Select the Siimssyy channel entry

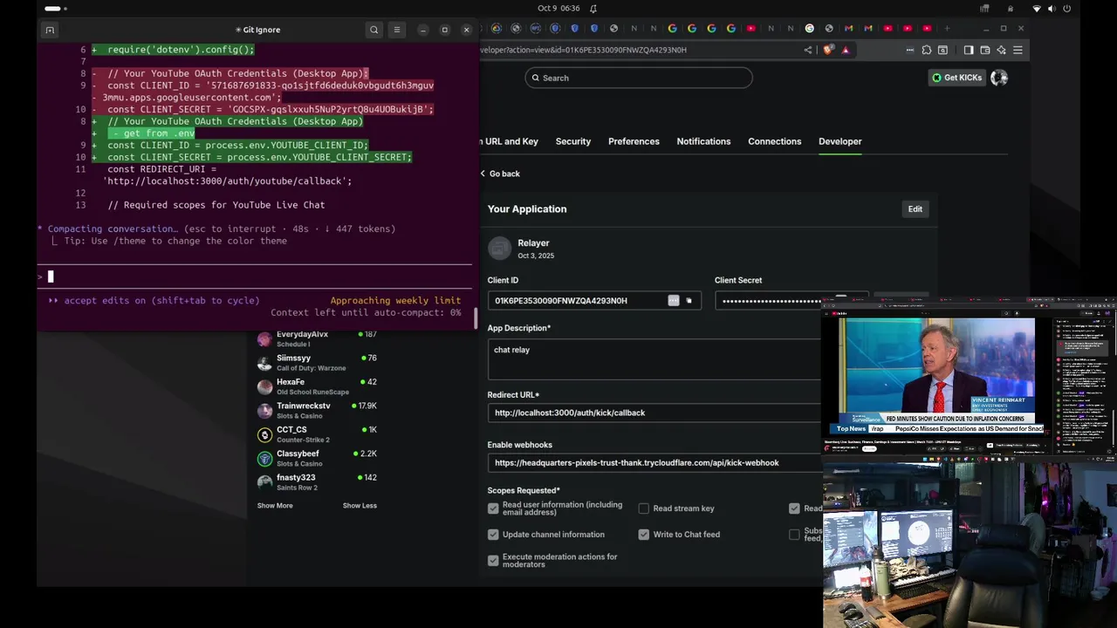click(x=318, y=363)
